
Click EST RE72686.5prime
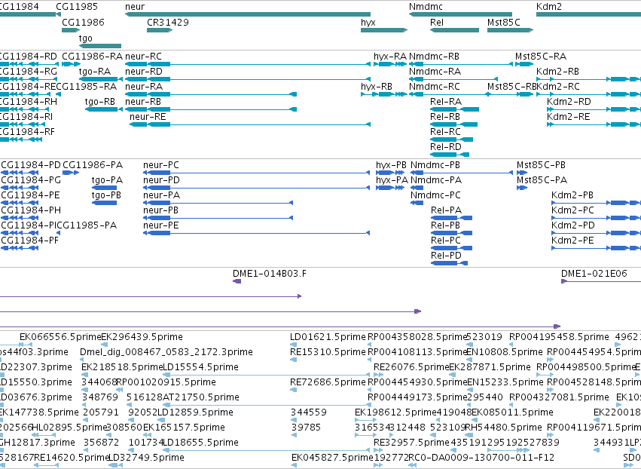coord(328,382)
